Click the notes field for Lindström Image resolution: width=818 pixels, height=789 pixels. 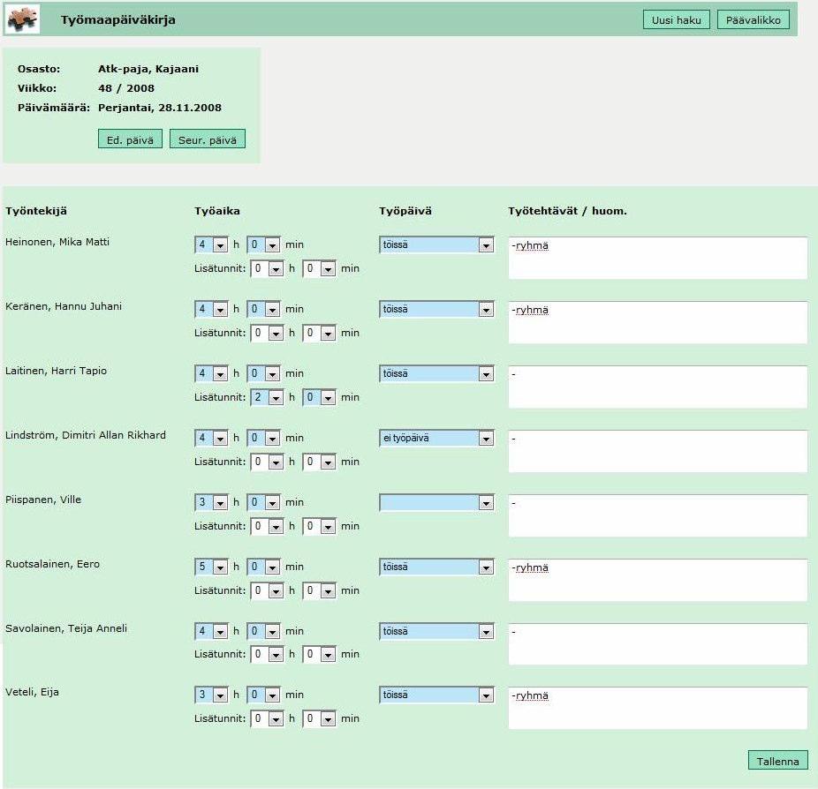[x=658, y=451]
